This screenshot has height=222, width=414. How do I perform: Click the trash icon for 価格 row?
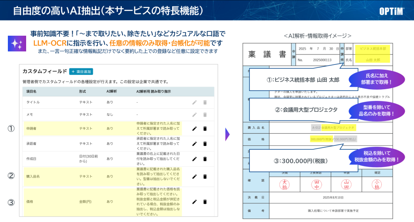(x=205, y=202)
